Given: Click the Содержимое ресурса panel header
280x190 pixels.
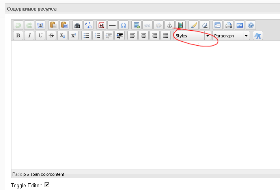Looking at the screenshot, I should 143,9.
